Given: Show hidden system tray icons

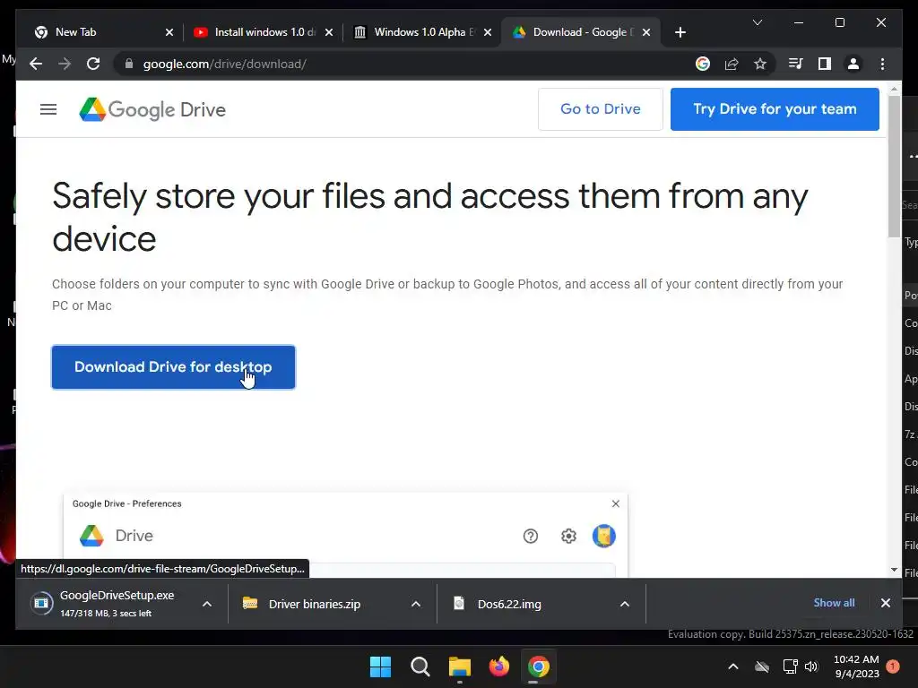Looking at the screenshot, I should [x=733, y=666].
